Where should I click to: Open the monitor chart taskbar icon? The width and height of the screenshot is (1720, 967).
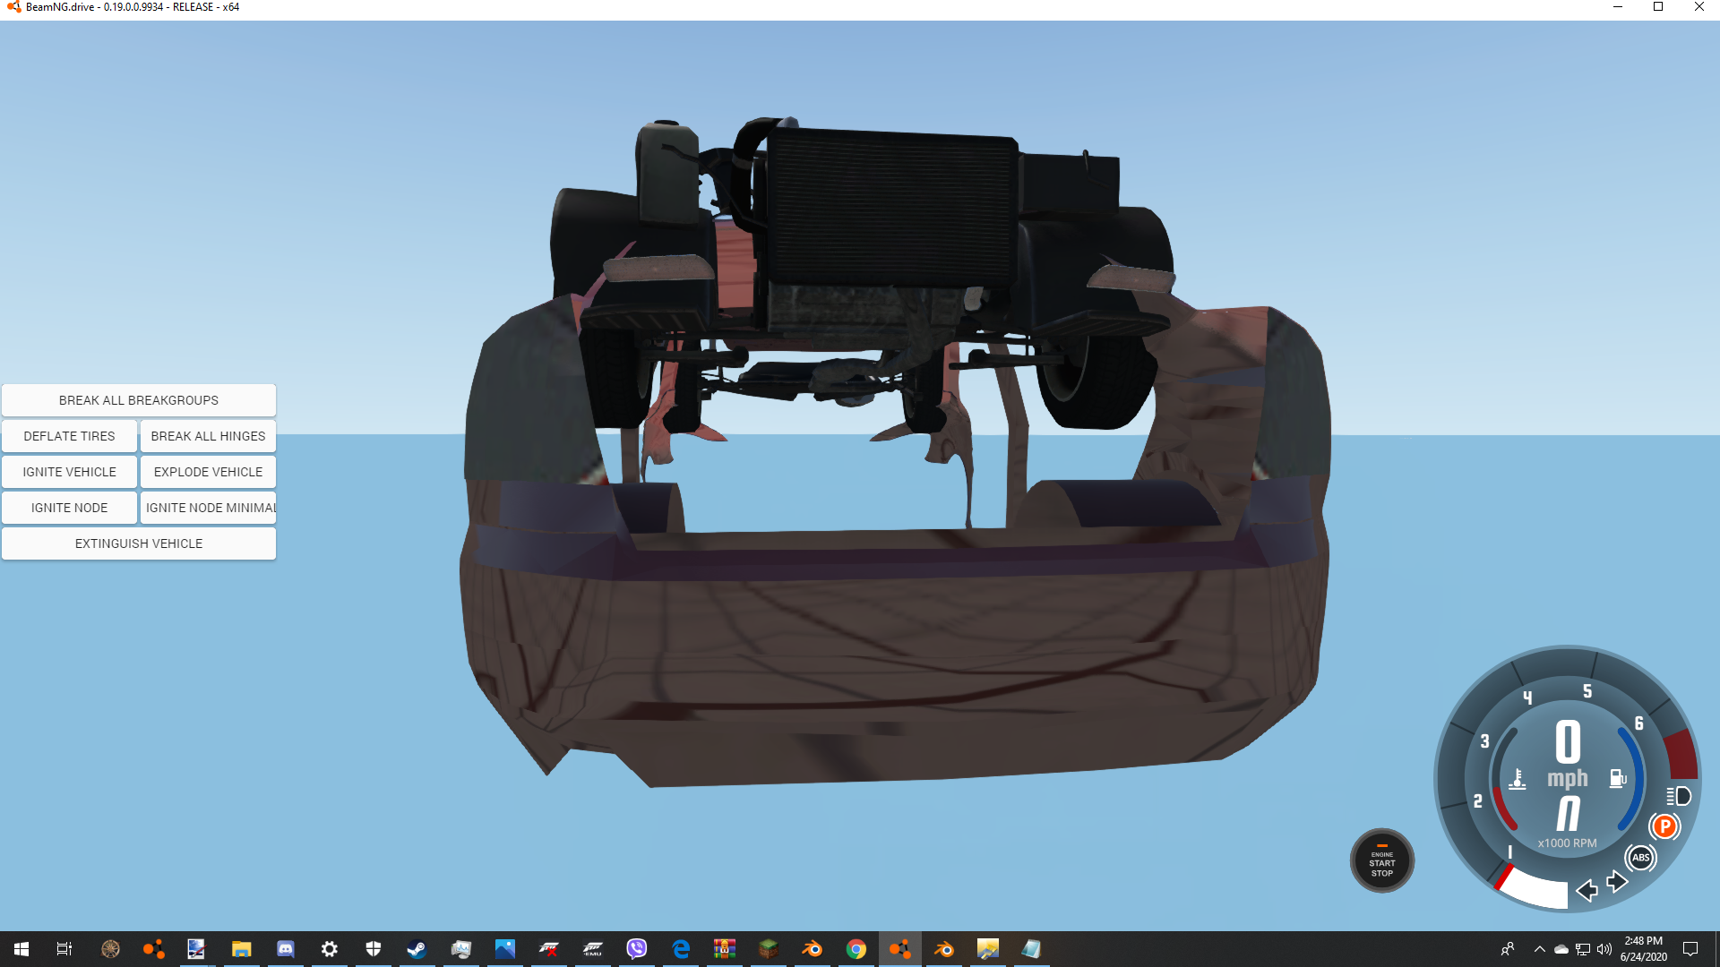[x=460, y=949]
